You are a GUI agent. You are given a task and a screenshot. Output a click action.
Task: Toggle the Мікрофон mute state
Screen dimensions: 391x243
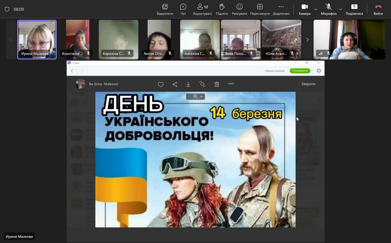coord(329,9)
